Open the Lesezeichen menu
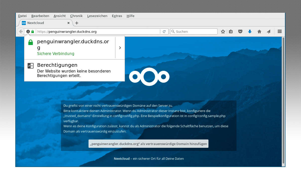 97,16
